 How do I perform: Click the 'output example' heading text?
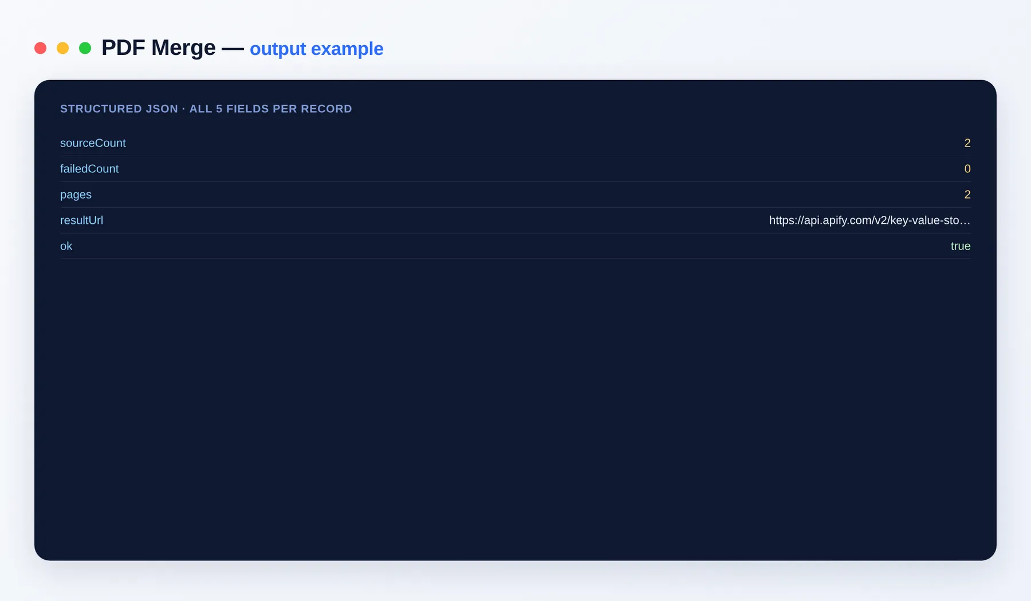(x=317, y=49)
